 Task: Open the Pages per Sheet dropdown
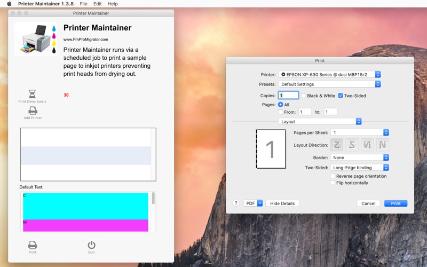(360, 132)
